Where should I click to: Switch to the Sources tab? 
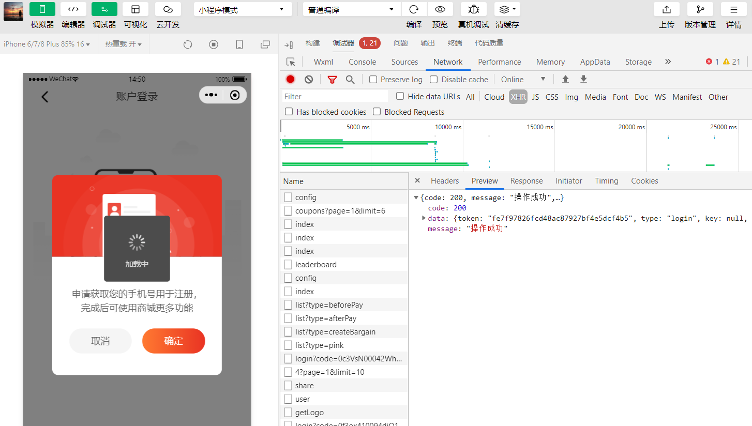pos(404,62)
